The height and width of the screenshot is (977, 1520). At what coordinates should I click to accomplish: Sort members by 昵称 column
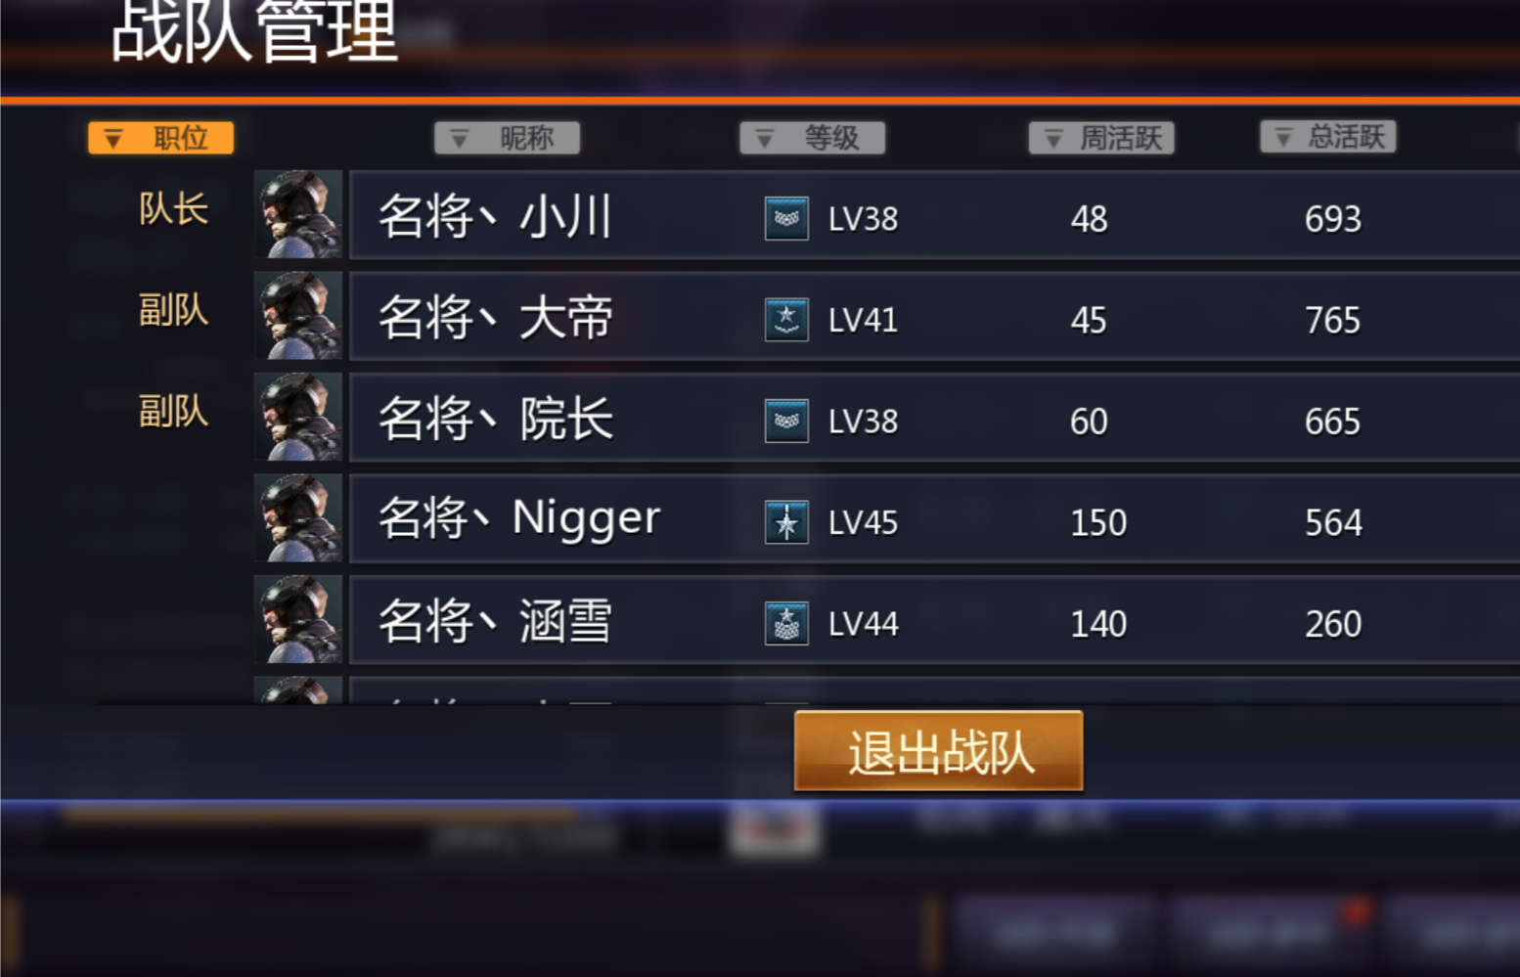coord(507,138)
